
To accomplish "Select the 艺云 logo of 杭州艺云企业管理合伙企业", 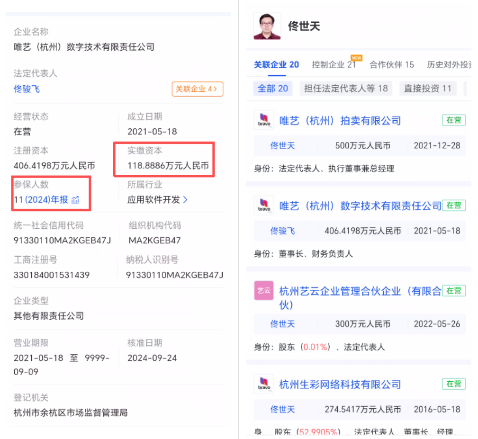I will (263, 290).
